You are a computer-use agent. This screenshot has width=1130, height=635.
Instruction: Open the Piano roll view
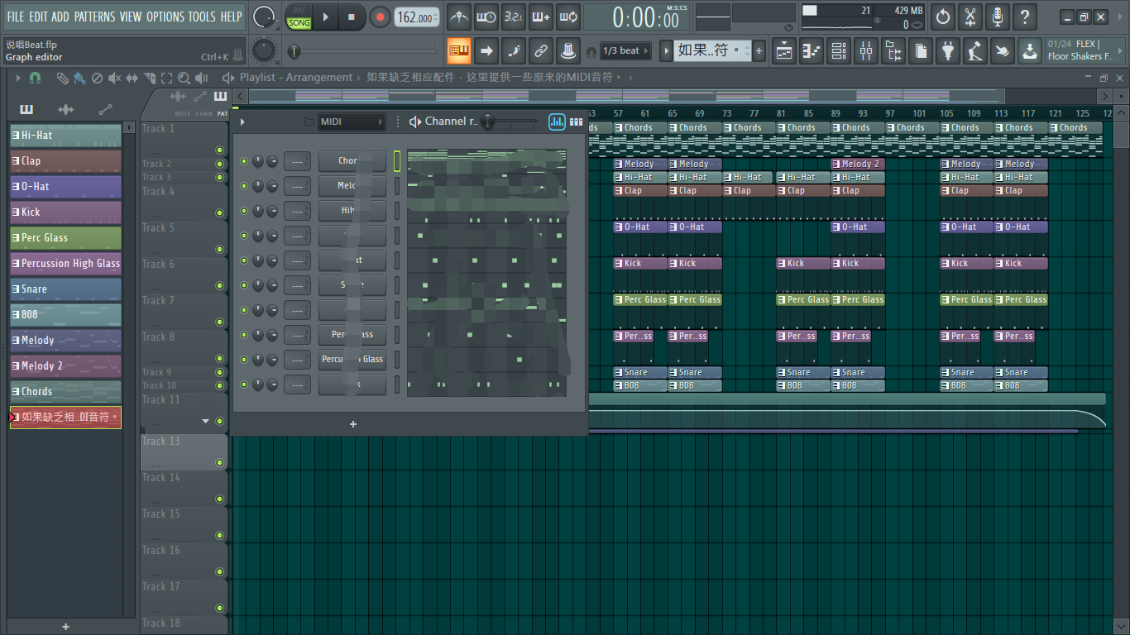point(812,51)
